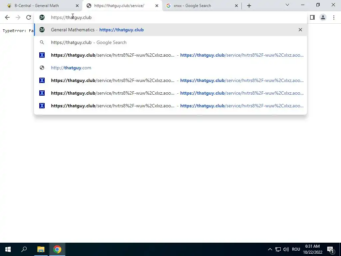Close the Google Search tab
Image resolution: width=341 pixels, height=256 pixels.
click(236, 6)
